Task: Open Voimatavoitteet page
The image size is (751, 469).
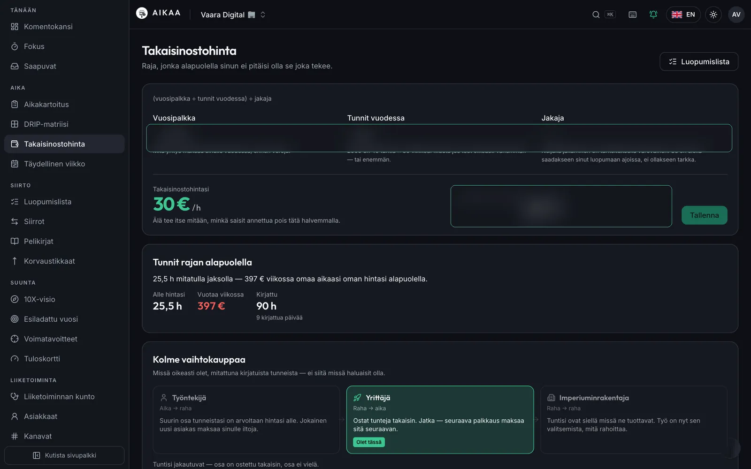Action: [x=64, y=339]
